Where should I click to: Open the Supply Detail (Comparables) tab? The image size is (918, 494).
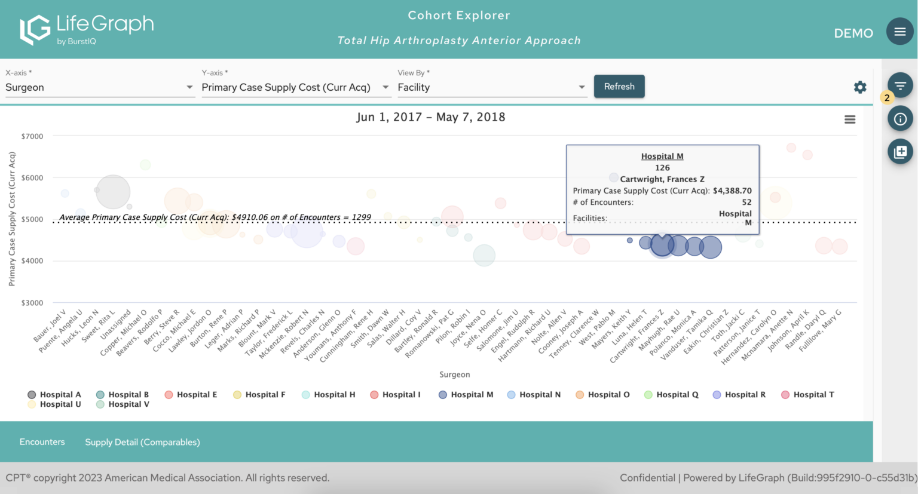(x=142, y=442)
